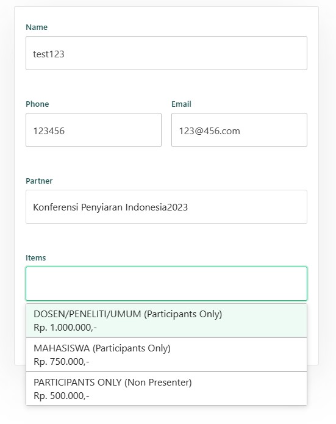Image resolution: width=336 pixels, height=424 pixels.
Task: Choose MAHASISWA (Participants Only) option
Action: 166,354
